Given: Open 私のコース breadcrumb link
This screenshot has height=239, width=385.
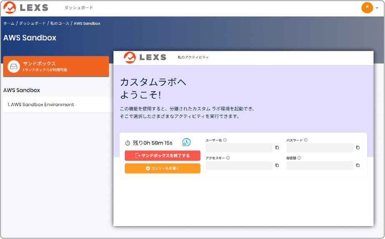Looking at the screenshot, I should point(60,23).
